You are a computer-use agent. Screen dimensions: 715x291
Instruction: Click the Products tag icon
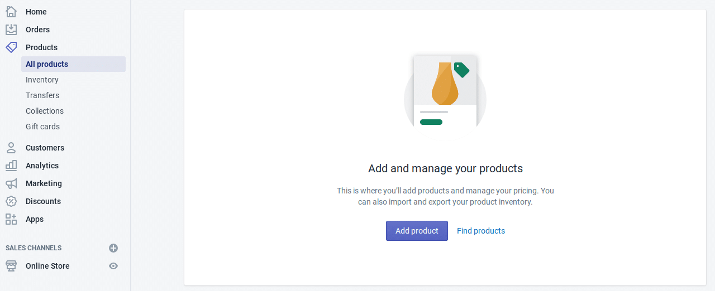click(11, 47)
